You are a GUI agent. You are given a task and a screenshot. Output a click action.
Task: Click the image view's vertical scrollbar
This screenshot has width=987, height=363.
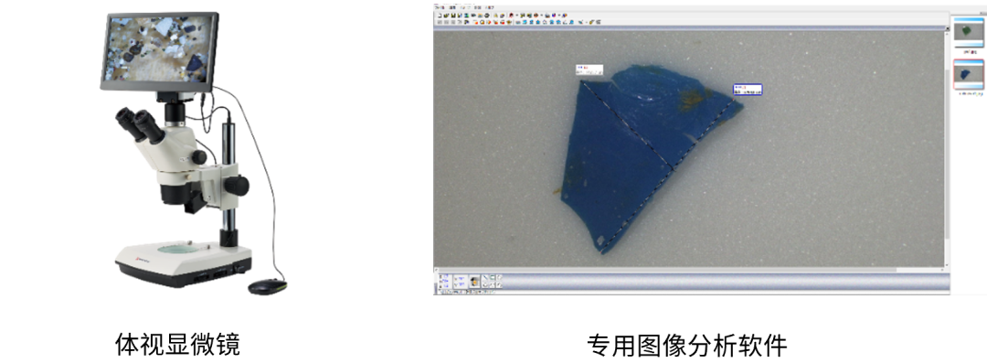pyautogui.click(x=947, y=148)
